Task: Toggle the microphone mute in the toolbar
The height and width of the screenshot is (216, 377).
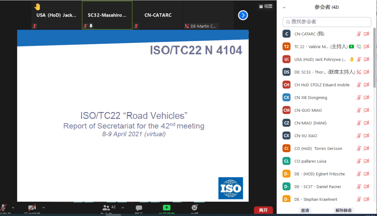Action: (4, 208)
